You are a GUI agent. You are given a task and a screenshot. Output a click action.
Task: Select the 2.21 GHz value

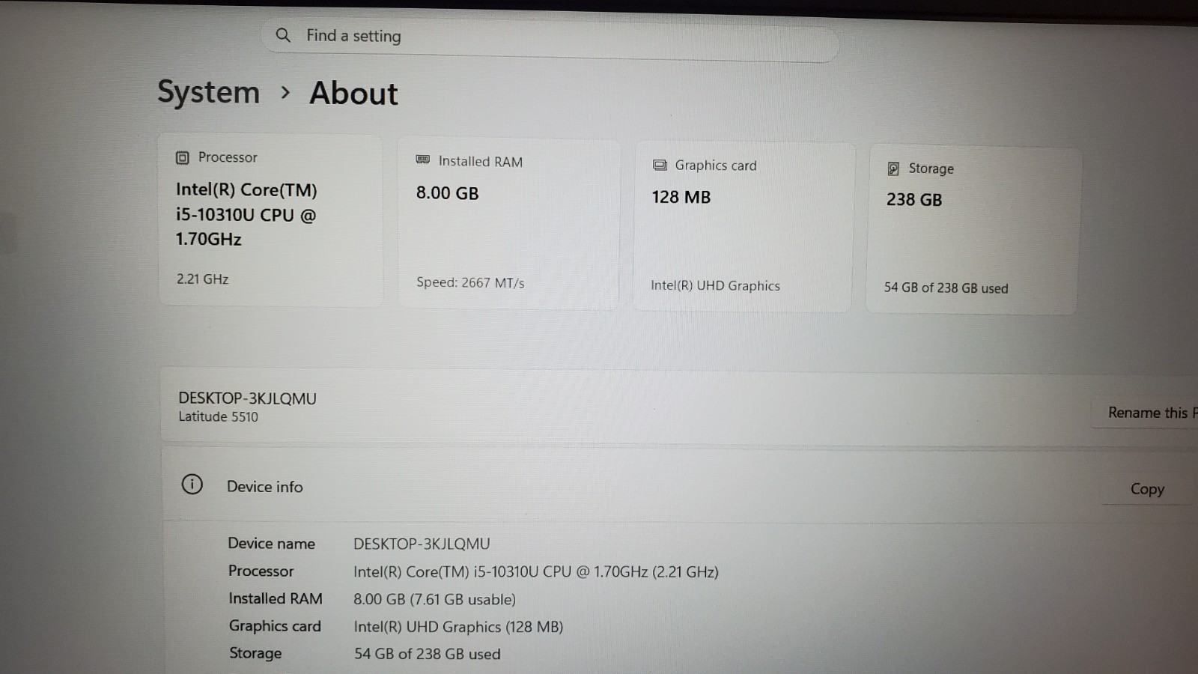(202, 279)
